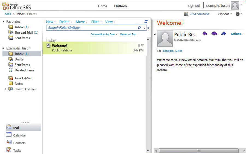Click the Office 365 logo

[16, 6]
